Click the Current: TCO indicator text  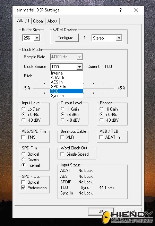tap(100, 67)
